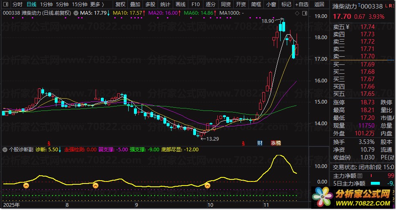This screenshot has height=210, width=397.
Task: Click the 买一 price 17.69
Action: pyautogui.click(x=367, y=64)
